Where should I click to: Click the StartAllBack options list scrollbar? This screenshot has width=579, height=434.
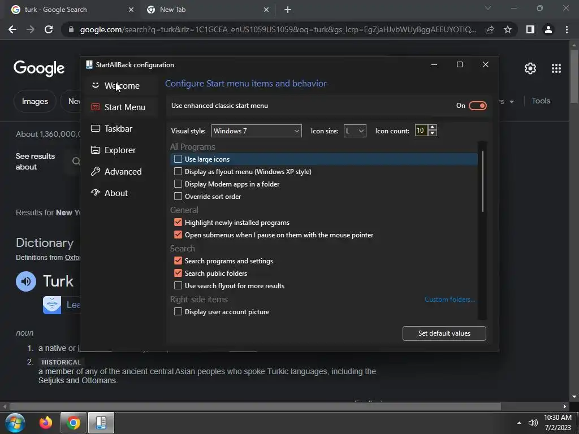pos(483,181)
